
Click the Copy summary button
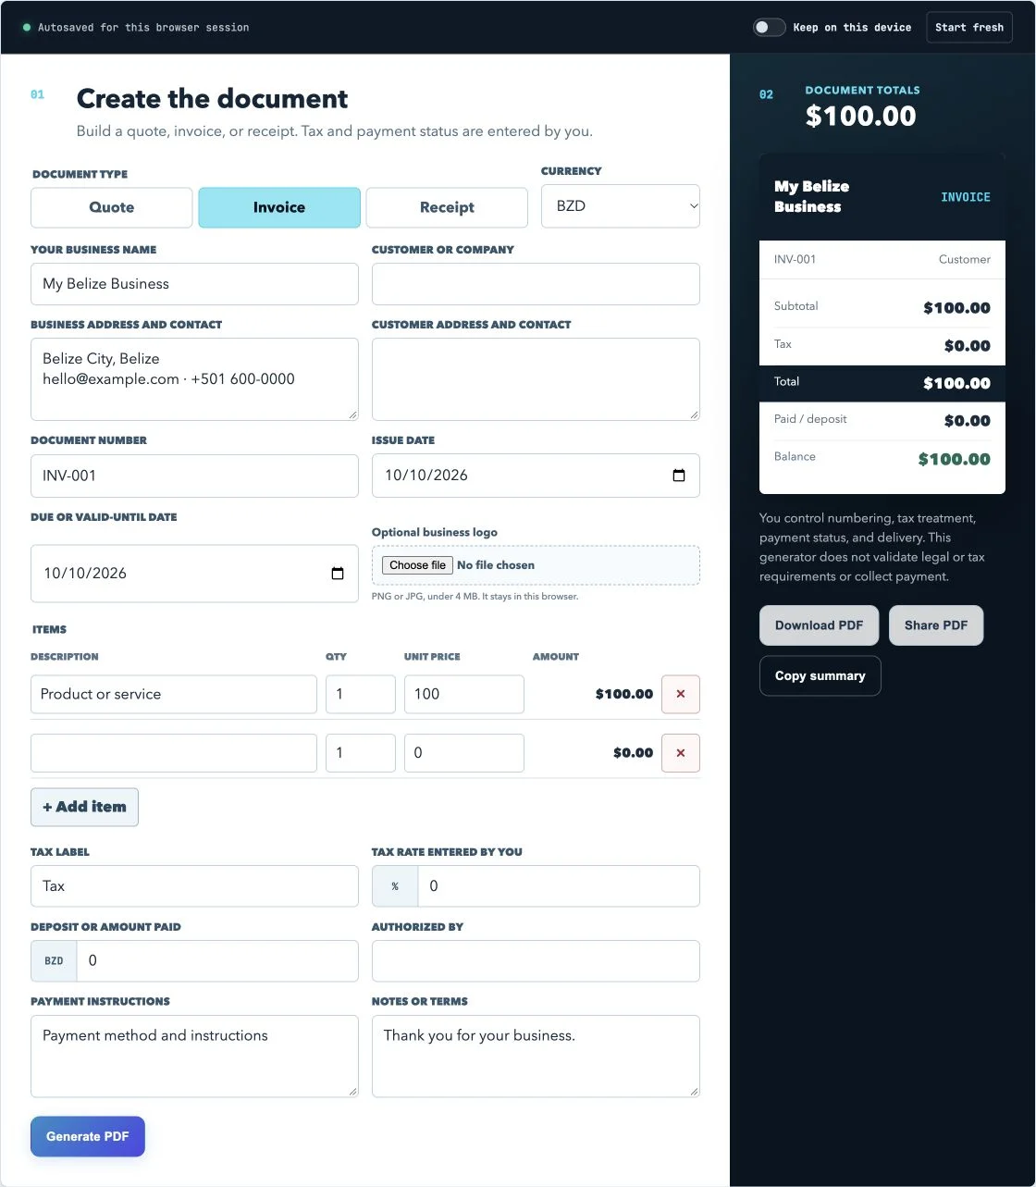[x=820, y=675]
